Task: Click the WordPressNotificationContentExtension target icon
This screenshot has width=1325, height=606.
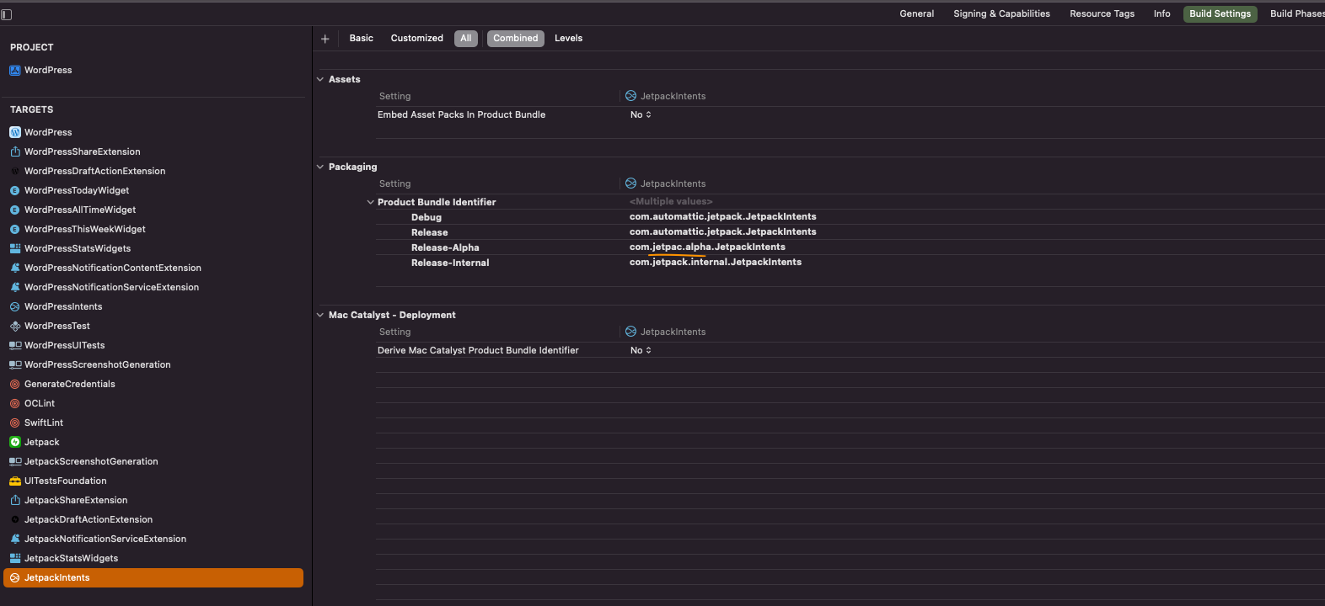Action: click(x=15, y=268)
